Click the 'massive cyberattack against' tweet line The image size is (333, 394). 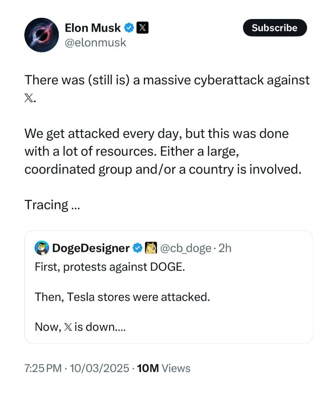coord(167,80)
